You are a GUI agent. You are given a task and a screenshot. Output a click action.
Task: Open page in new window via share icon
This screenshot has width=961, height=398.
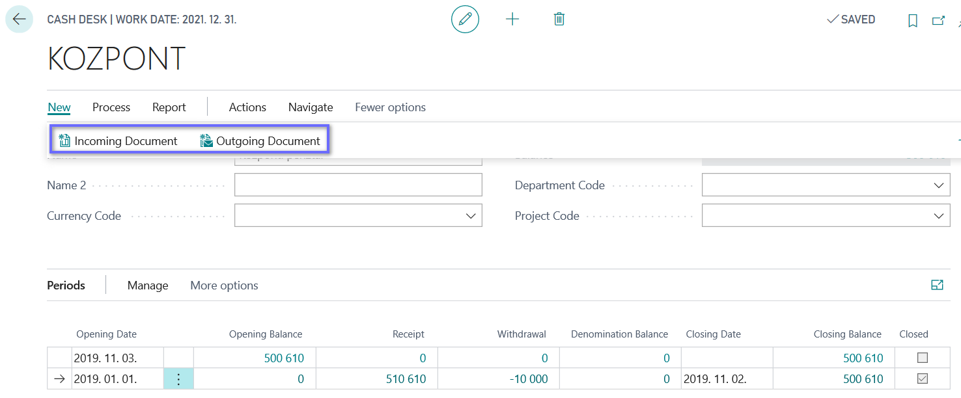(x=938, y=20)
